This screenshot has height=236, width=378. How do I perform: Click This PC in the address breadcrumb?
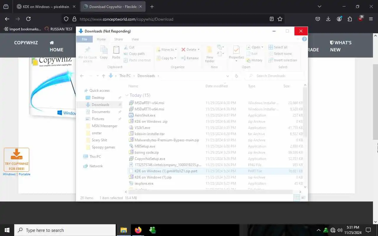tap(125, 76)
